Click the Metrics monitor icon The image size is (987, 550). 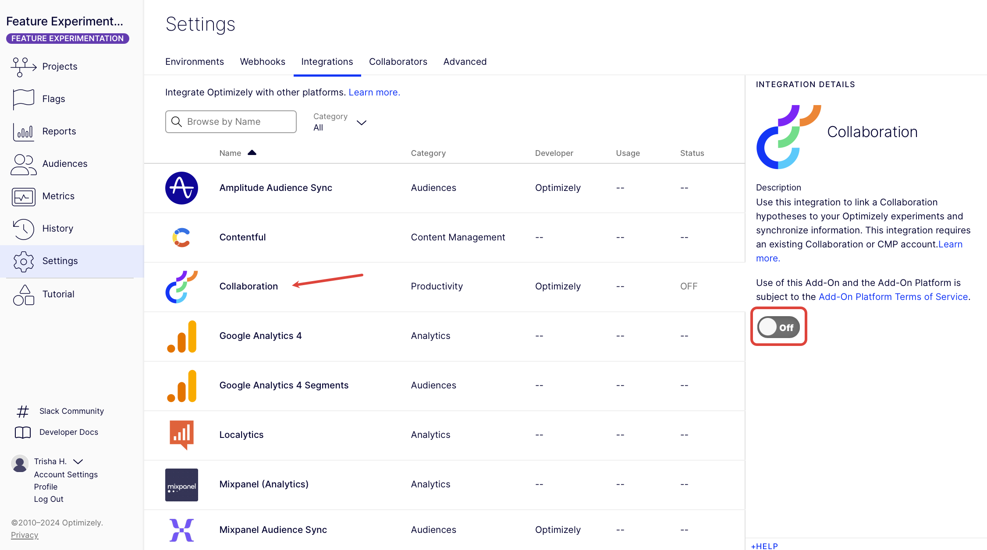click(23, 196)
